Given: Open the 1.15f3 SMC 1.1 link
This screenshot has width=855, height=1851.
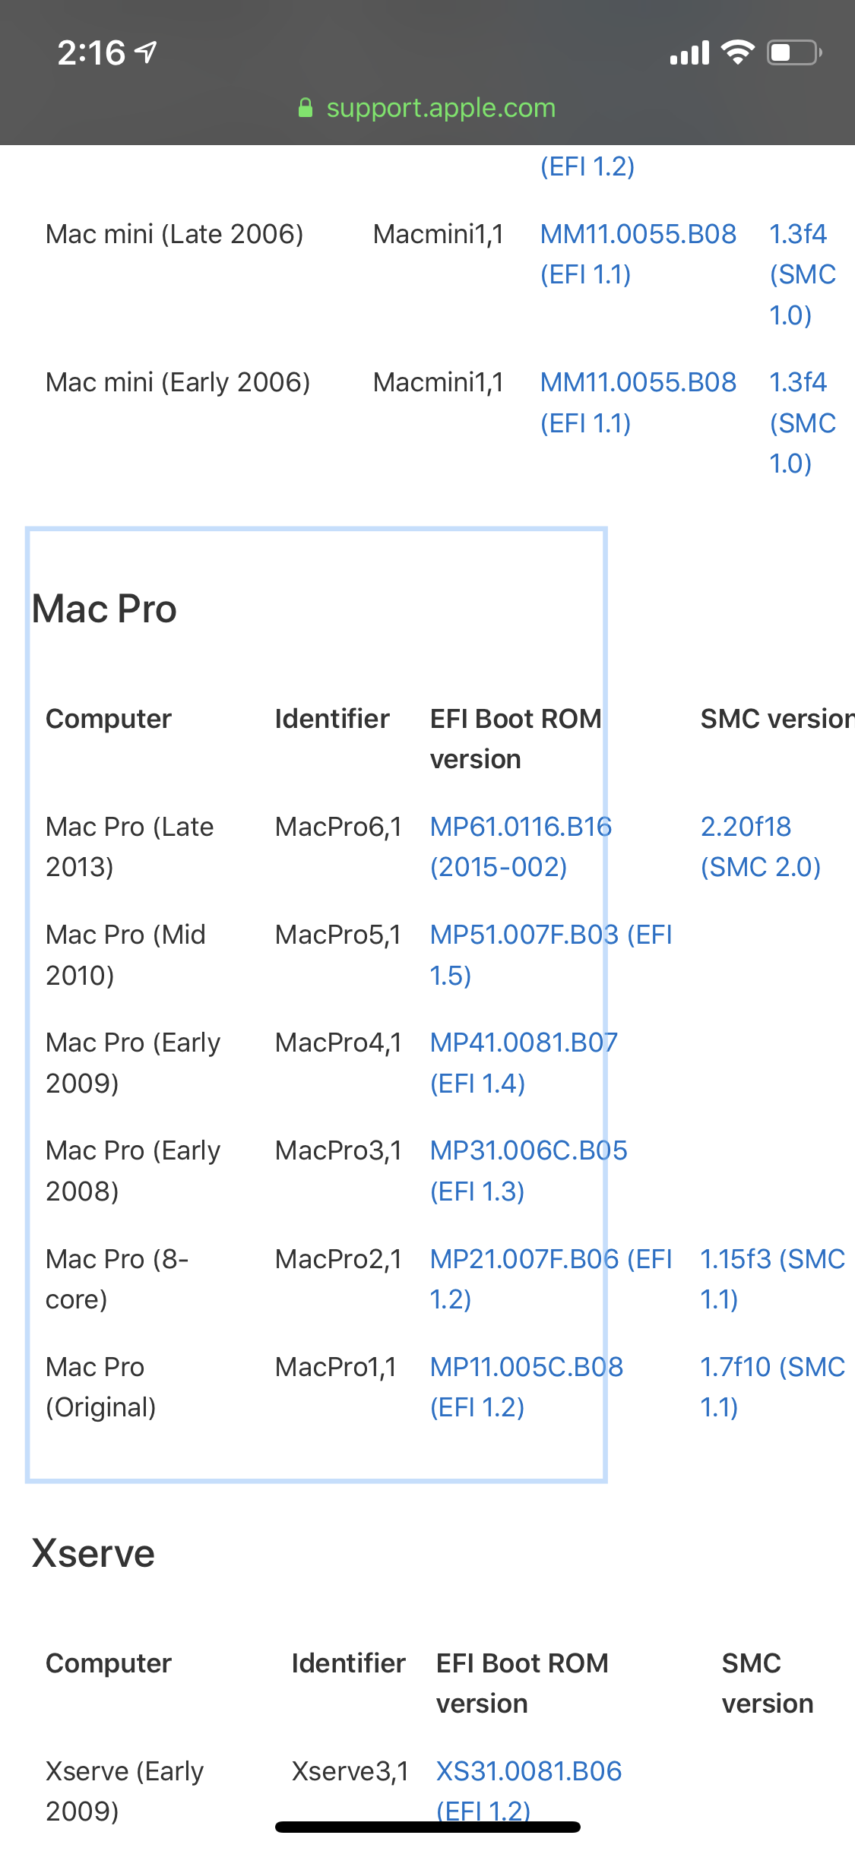Looking at the screenshot, I should 771,1260.
